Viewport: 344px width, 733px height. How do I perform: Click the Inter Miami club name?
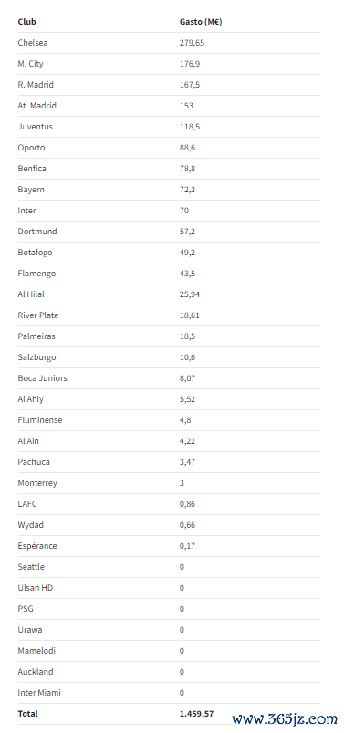39,693
